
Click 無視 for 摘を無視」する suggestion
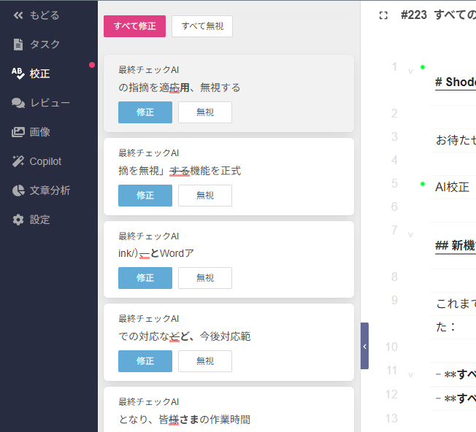[205, 196]
